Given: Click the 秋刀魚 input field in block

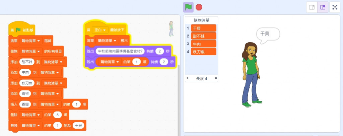Looking at the screenshot, I should [x=27, y=83].
